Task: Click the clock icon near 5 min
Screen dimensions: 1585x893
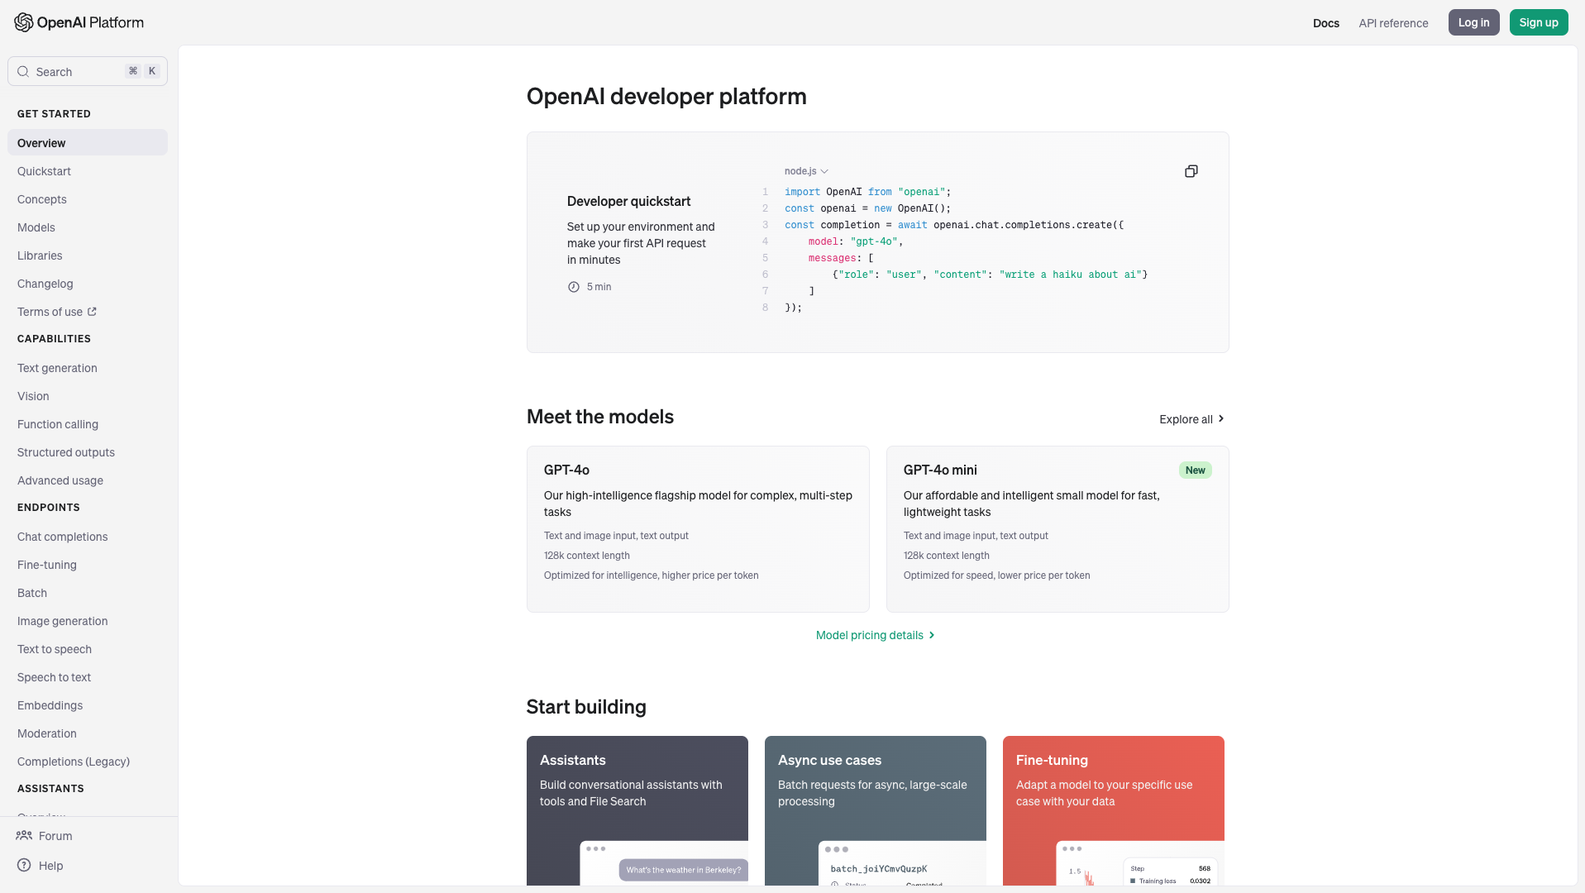Action: pyautogui.click(x=573, y=287)
